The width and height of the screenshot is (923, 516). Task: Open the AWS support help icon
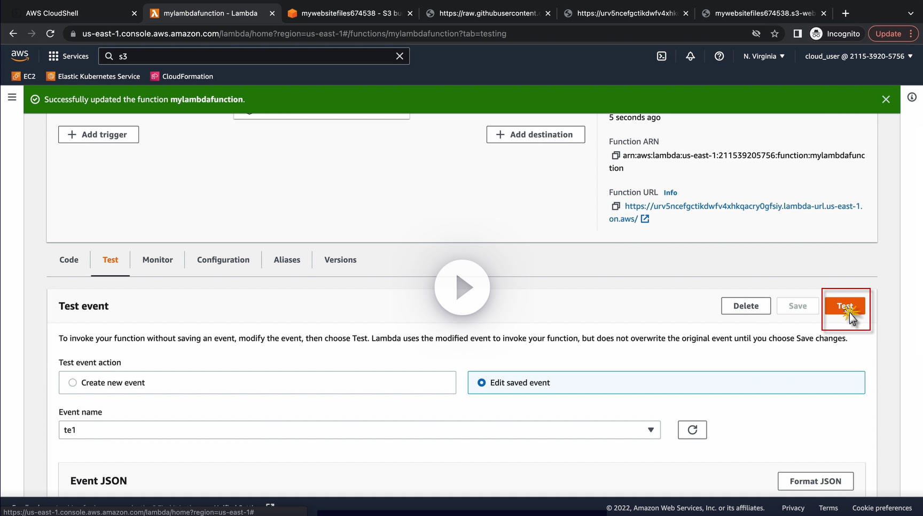pos(719,56)
